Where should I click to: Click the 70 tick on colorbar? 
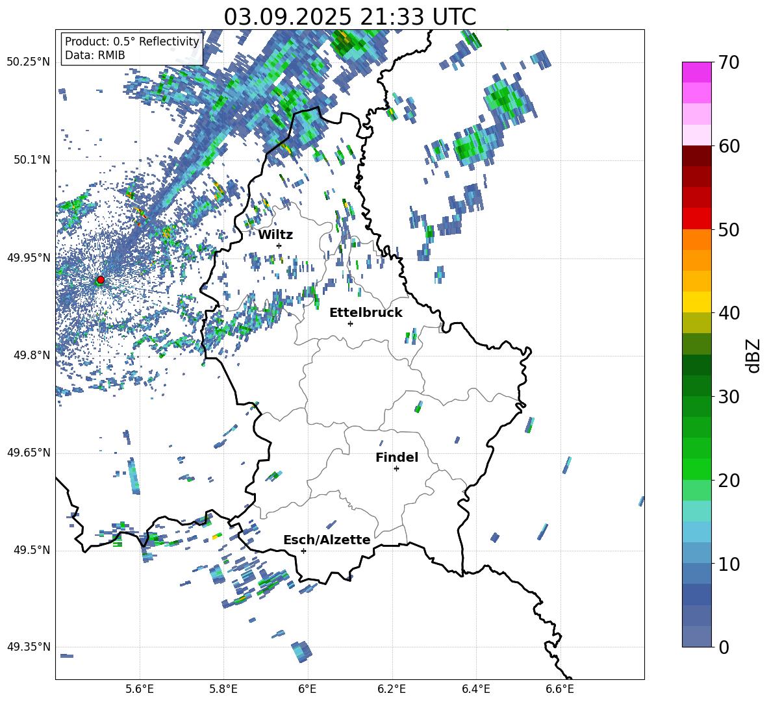pos(729,62)
